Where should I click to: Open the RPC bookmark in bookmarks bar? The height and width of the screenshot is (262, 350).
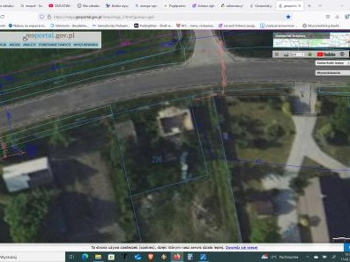click(x=196, y=26)
